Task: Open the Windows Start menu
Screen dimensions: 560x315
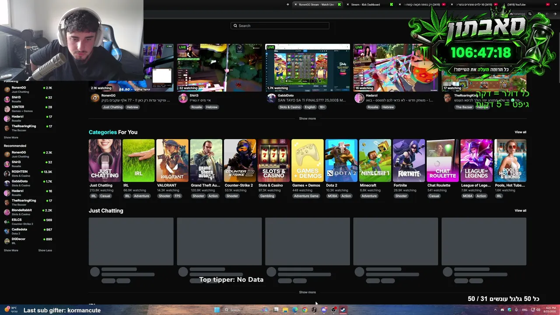Action: point(217,310)
